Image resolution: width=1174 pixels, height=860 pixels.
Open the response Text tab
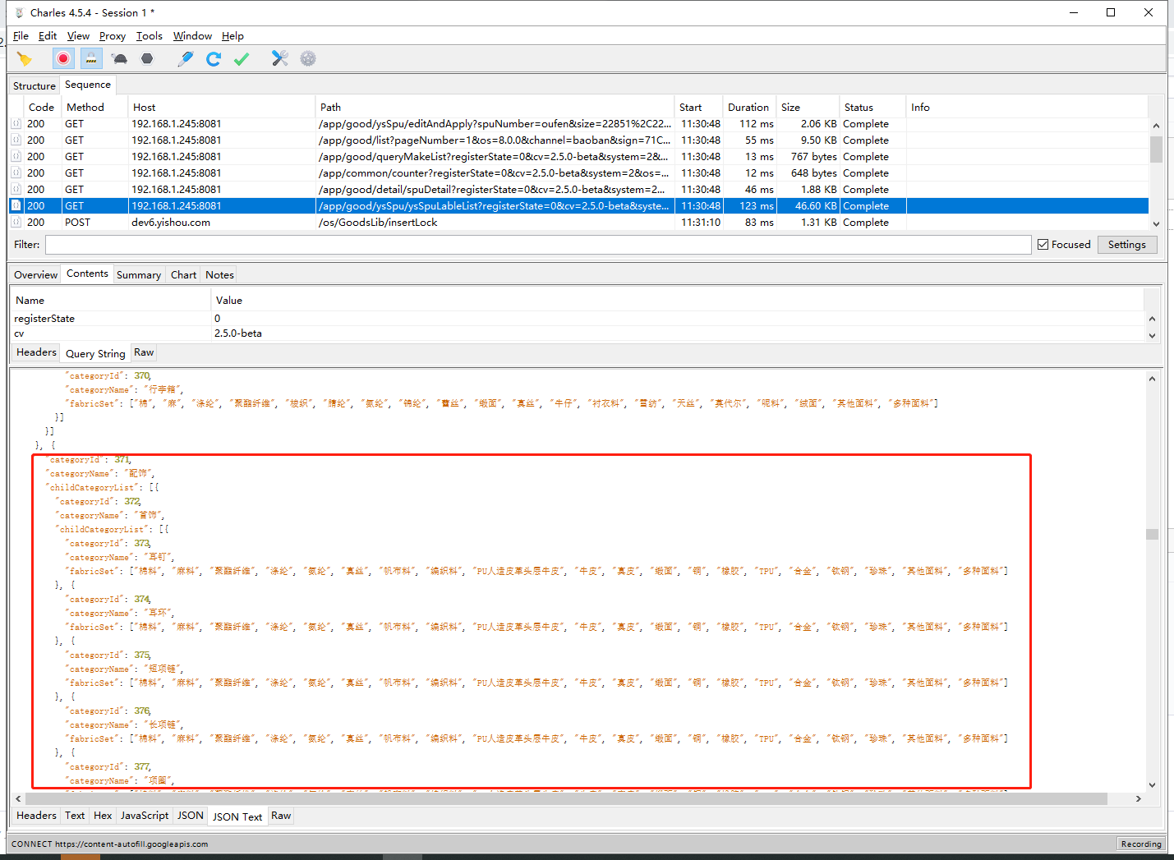coord(75,816)
